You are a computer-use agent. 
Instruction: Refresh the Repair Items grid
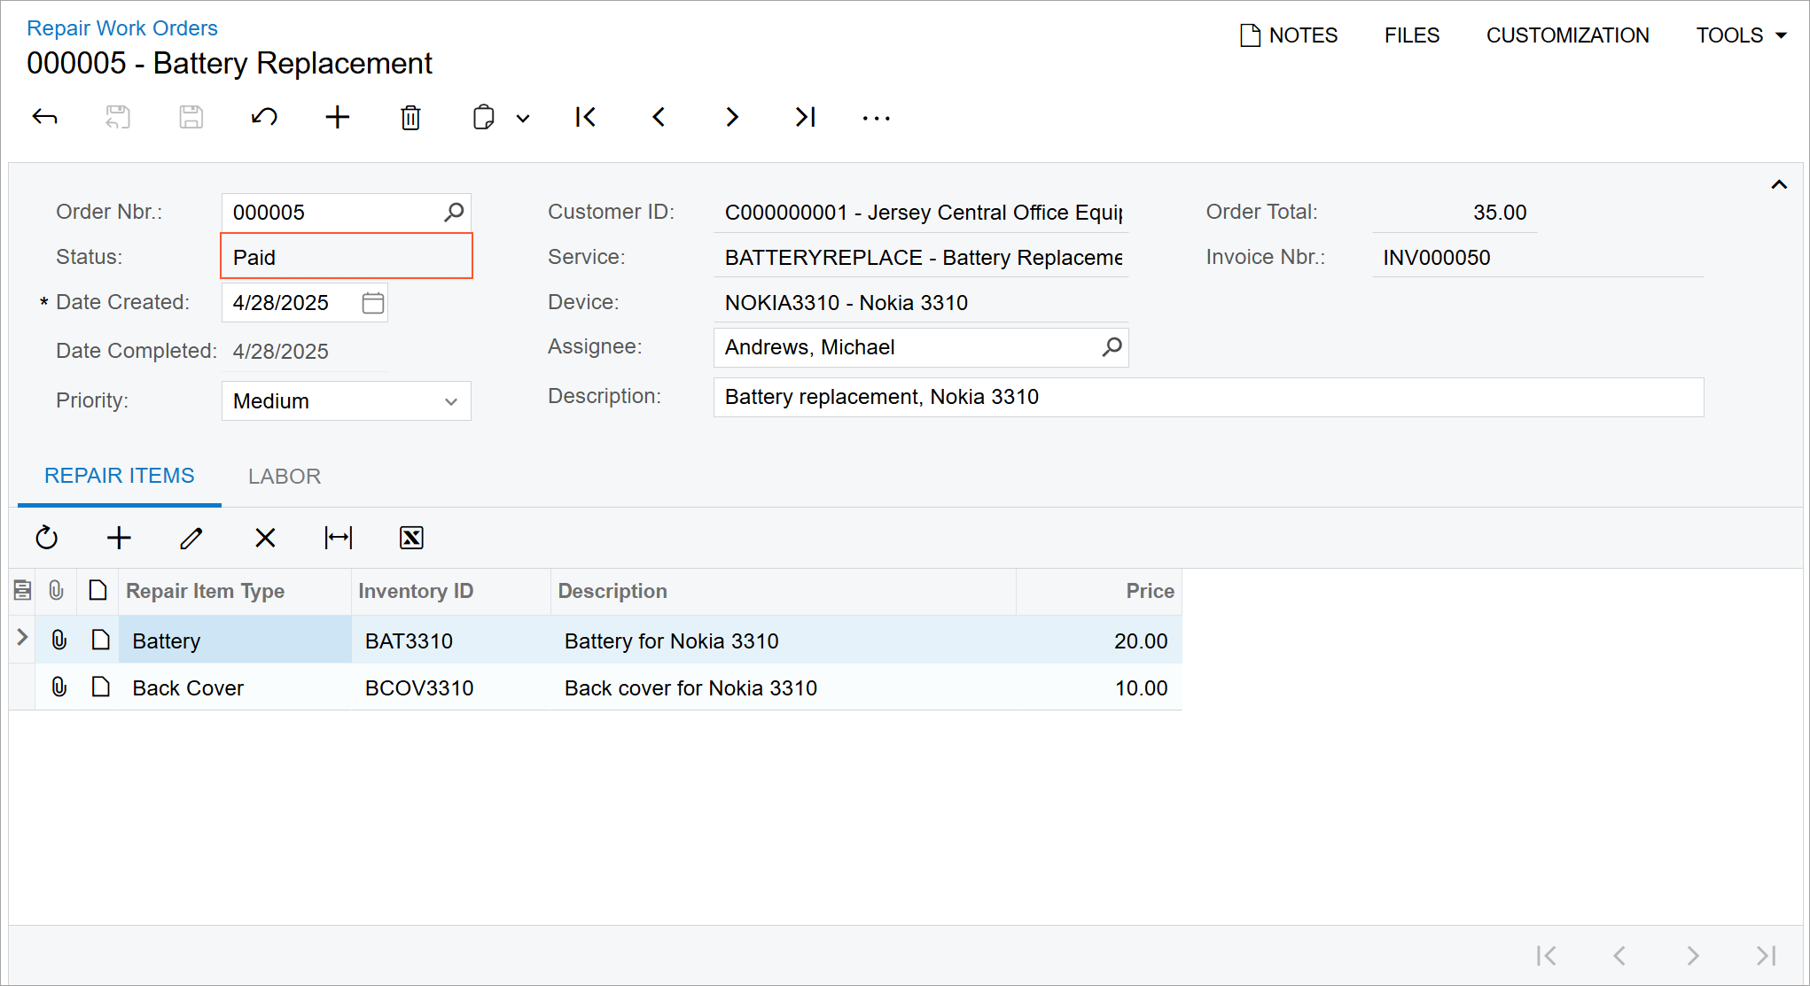tap(46, 538)
